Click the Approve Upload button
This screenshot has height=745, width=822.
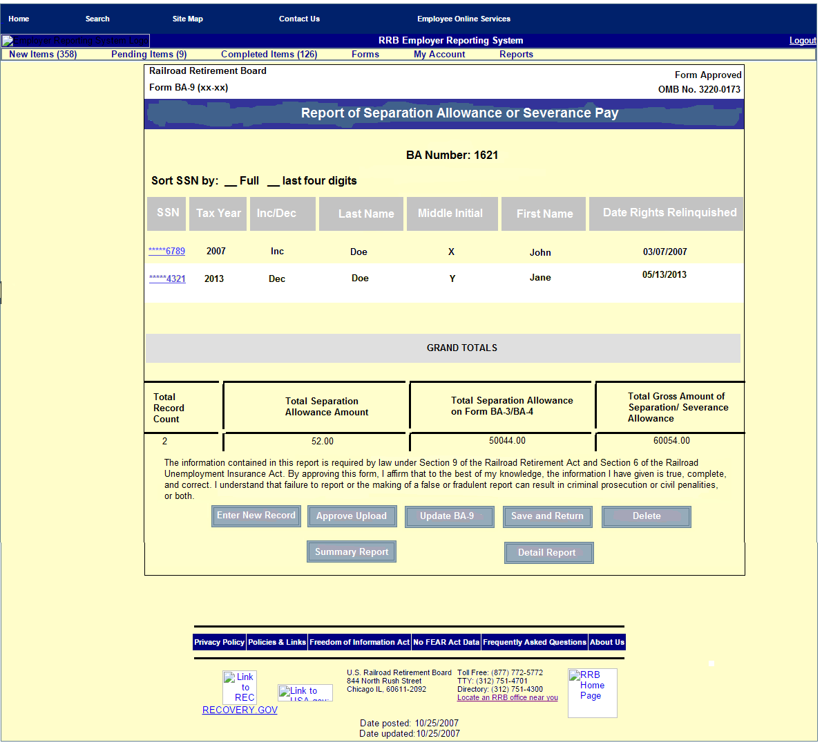tap(352, 516)
